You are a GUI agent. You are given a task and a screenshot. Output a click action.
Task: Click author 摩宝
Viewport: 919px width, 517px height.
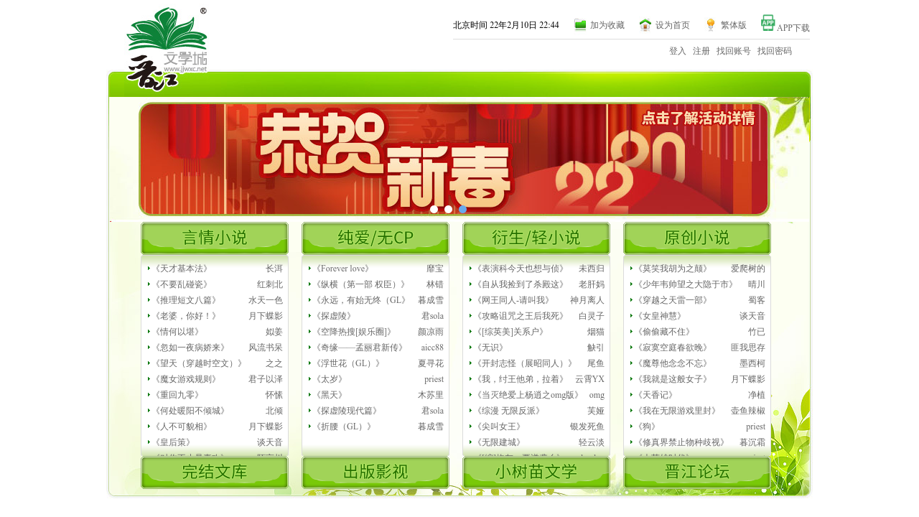coord(435,269)
